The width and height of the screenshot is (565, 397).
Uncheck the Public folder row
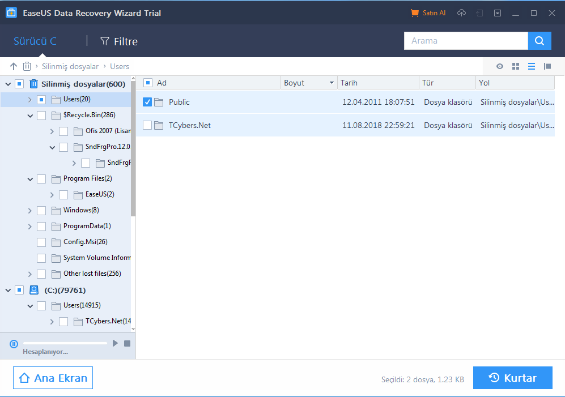pyautogui.click(x=147, y=103)
